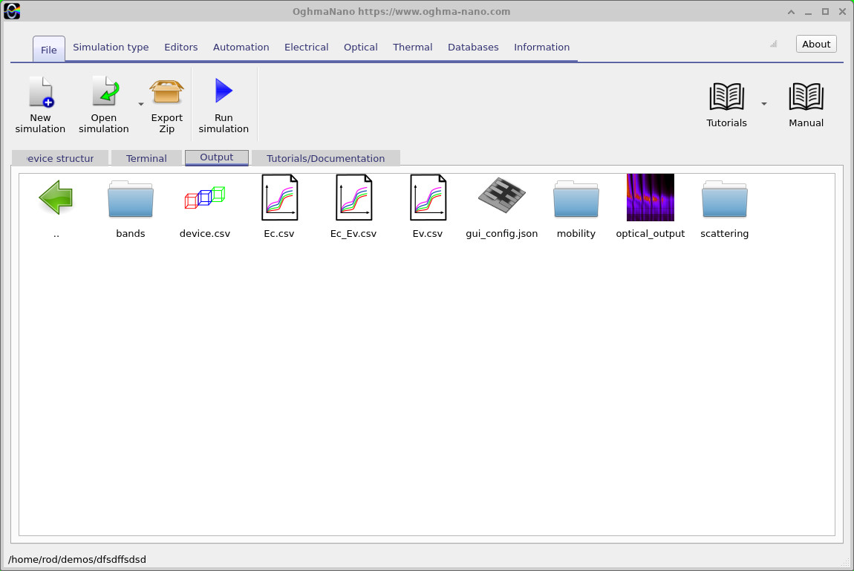Select the gui_config.json icon

[x=501, y=195]
